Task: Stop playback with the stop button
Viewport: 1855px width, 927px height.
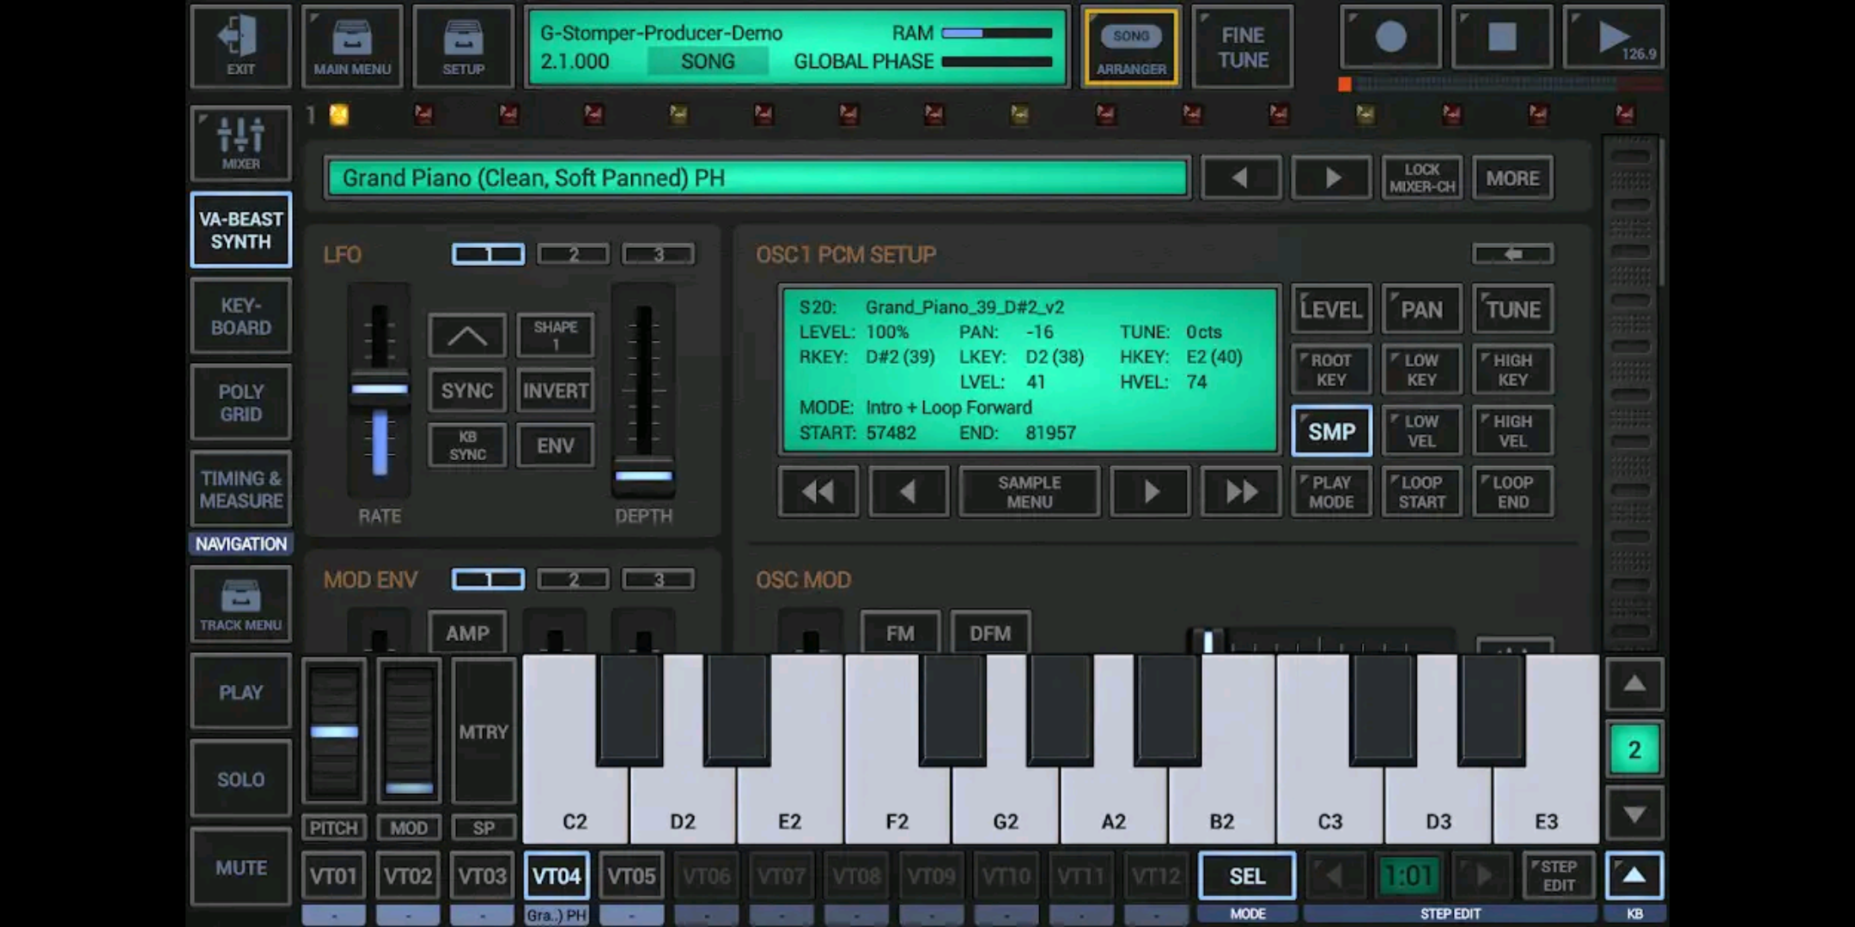Action: (1501, 37)
